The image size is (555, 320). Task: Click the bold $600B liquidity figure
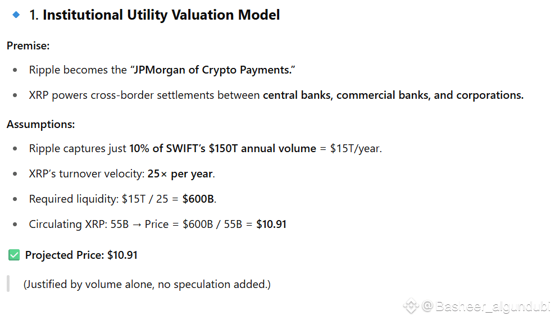199,199
